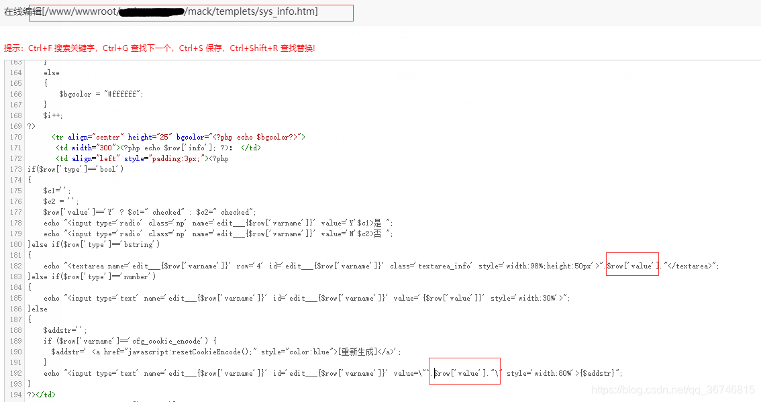
Task: Click line number 194 in gutter
Action: (x=16, y=395)
